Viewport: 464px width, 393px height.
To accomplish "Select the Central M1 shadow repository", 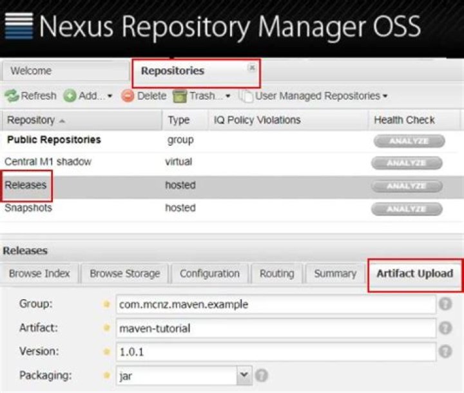I will pos(48,162).
